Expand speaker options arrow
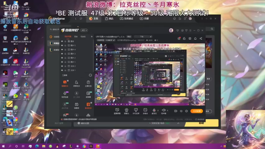The width and height of the screenshot is (265, 149). coord(168,111)
